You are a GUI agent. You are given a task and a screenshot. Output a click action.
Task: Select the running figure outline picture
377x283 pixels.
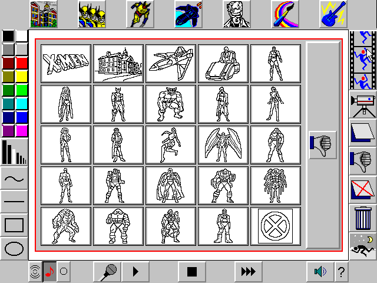pyautogui.click(x=171, y=145)
